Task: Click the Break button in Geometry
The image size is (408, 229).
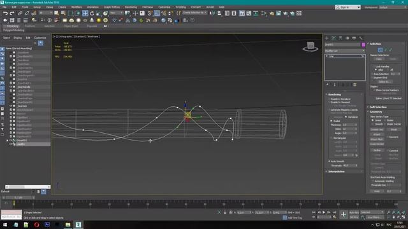Action: (393, 130)
